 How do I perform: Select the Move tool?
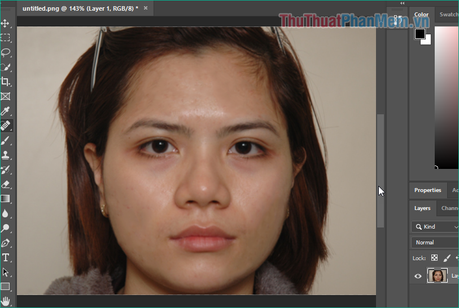tap(5, 23)
